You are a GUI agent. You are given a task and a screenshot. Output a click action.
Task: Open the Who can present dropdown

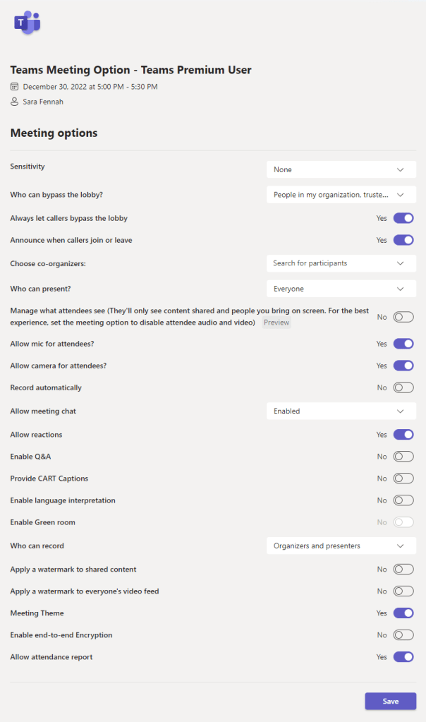tap(341, 289)
